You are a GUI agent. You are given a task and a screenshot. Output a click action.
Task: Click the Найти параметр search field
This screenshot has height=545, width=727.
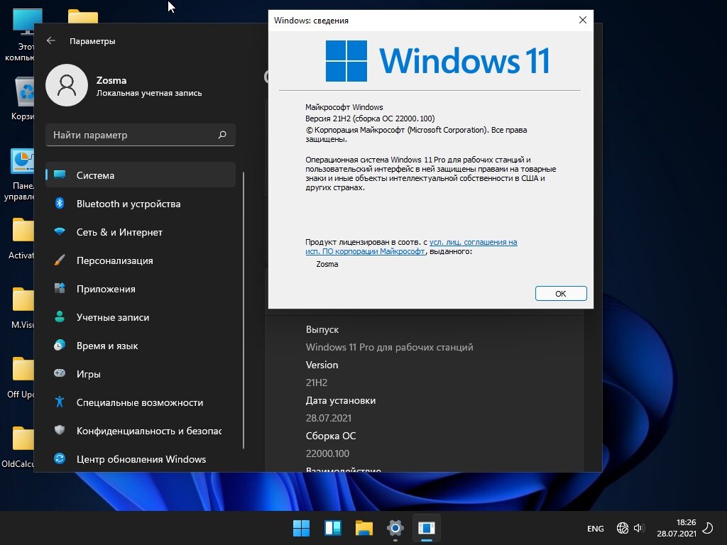point(141,135)
